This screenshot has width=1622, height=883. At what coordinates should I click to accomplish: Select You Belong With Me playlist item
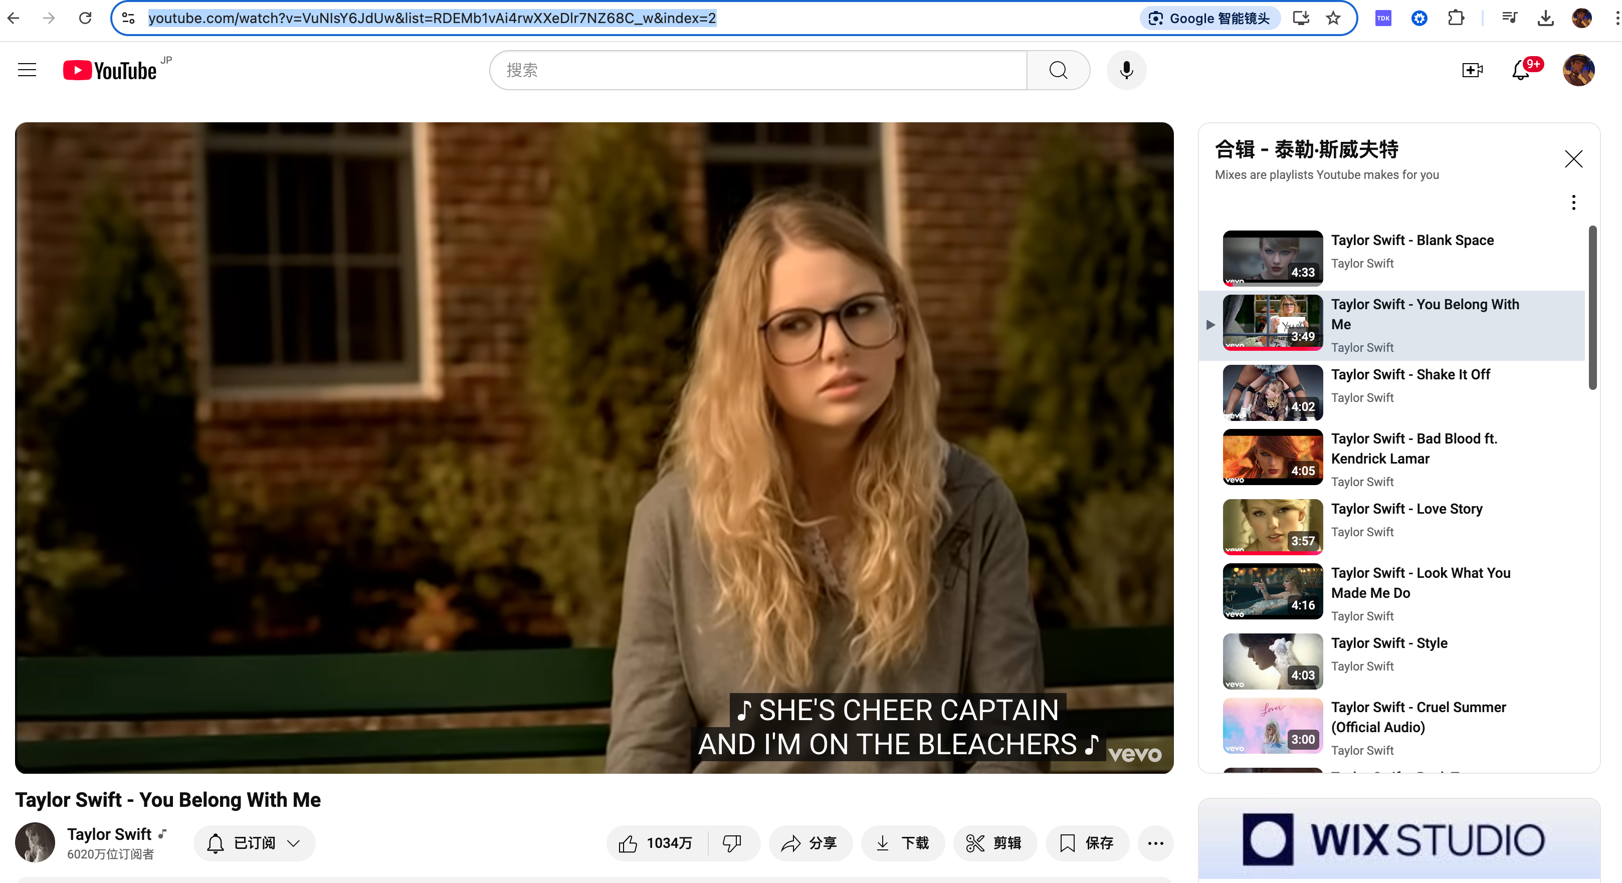[1391, 325]
